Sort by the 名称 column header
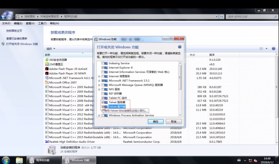Viewport: 279px width, 164px height. pos(47,55)
